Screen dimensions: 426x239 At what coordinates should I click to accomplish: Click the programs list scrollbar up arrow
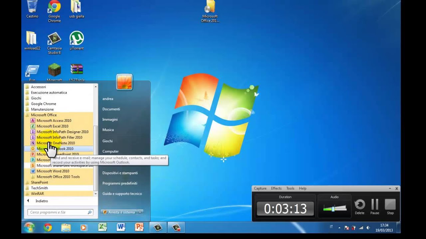96,87
